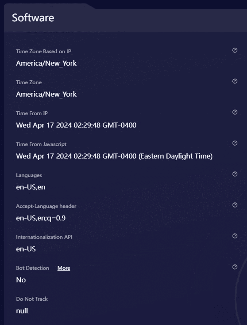Click the en-US,en Languages value
The image size is (247, 325).
[x=30, y=187]
